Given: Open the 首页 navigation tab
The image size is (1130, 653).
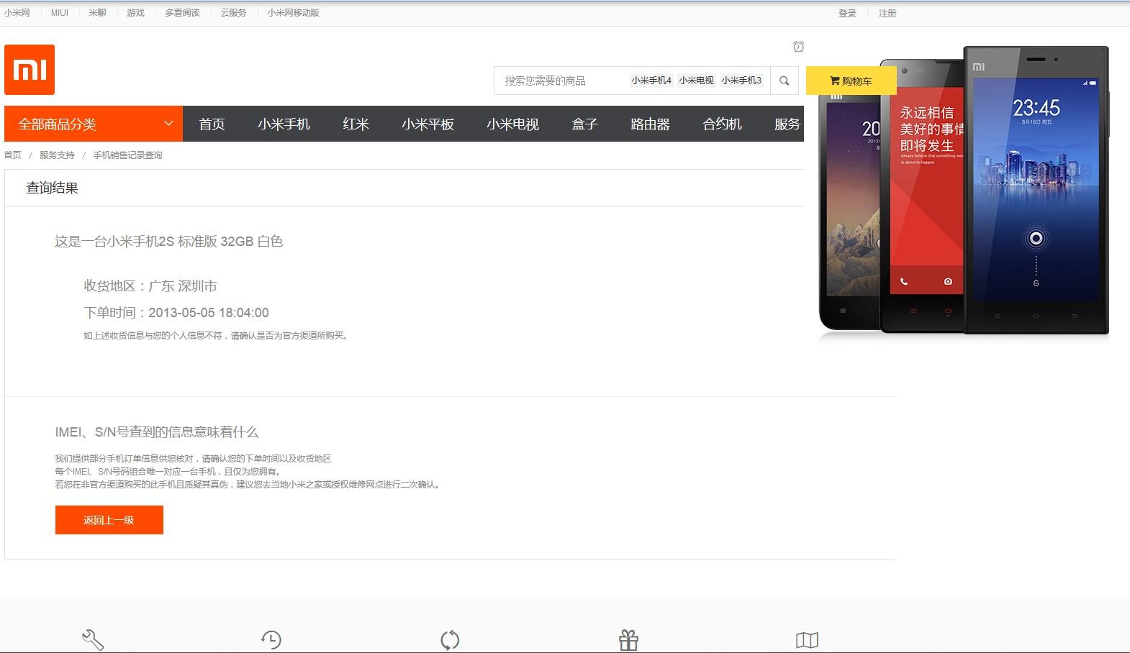Looking at the screenshot, I should 212,124.
